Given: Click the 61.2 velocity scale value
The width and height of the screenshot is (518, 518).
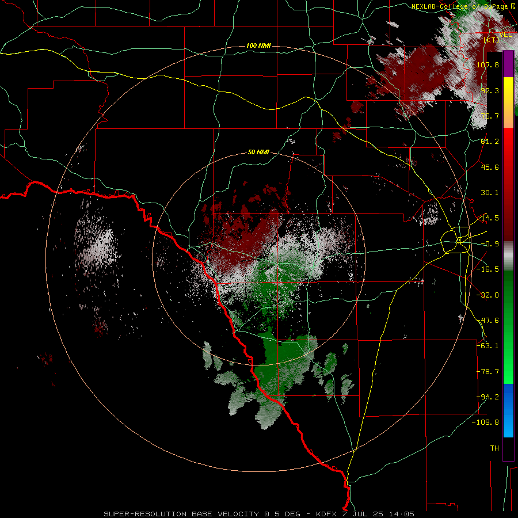Looking at the screenshot, I should pos(490,142).
